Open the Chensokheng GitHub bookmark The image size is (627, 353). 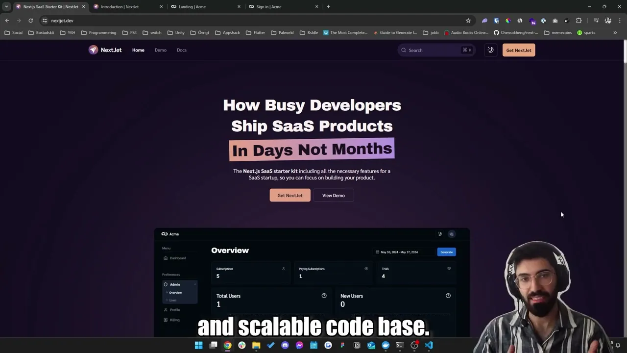coord(516,33)
